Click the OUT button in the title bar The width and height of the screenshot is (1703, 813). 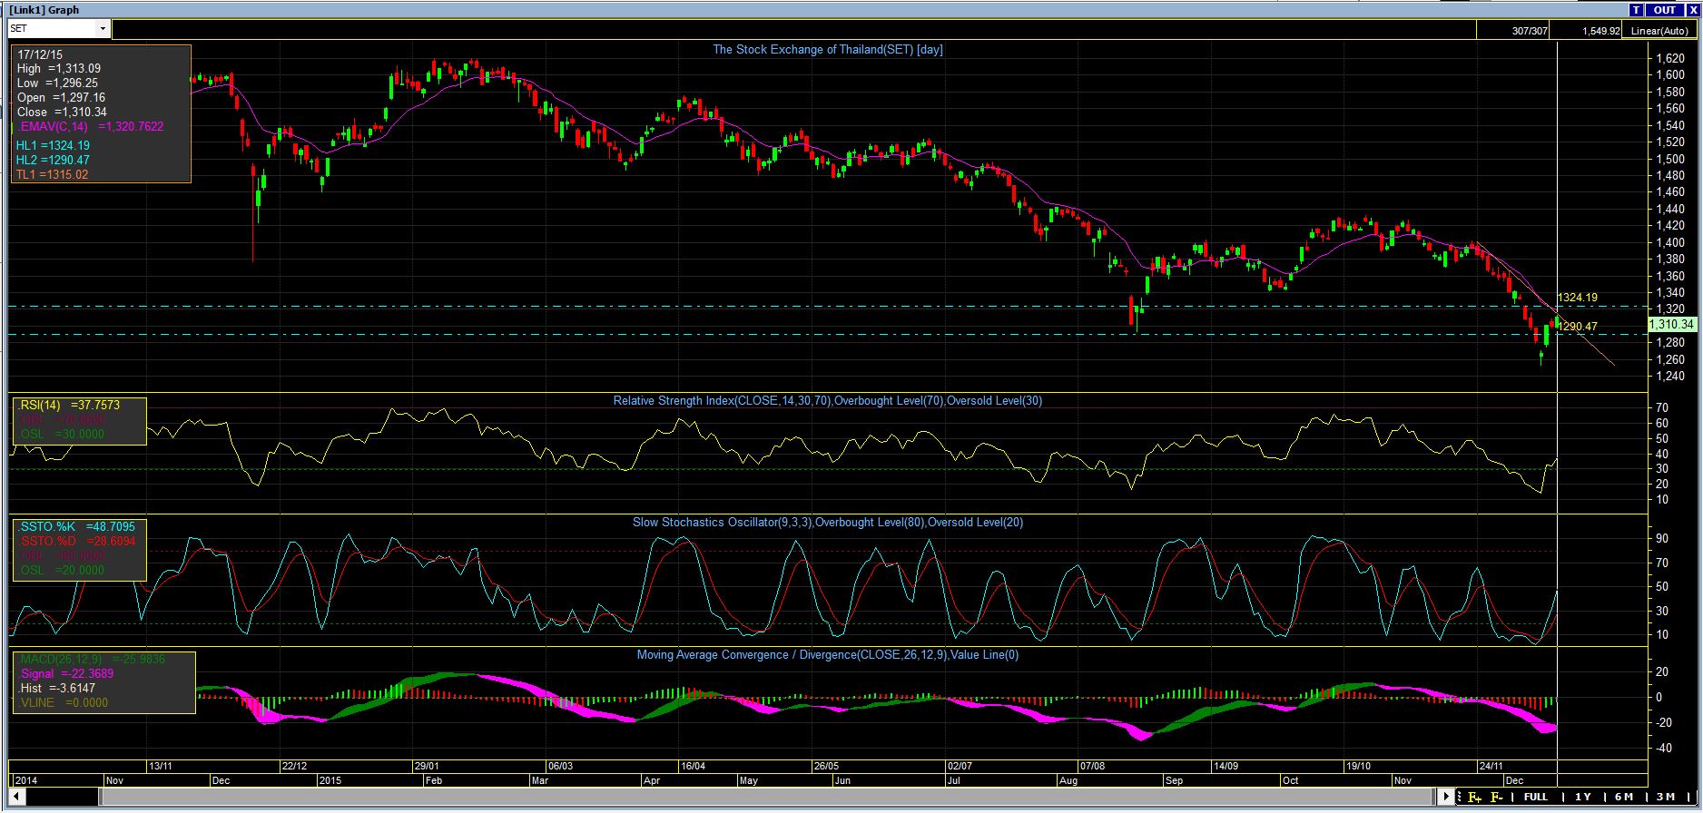1665,10
